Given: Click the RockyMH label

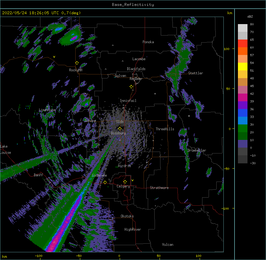Looking at the screenshot, I should pyautogui.click(x=76, y=70).
